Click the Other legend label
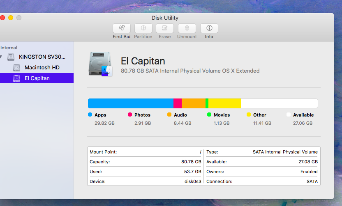 259,115
